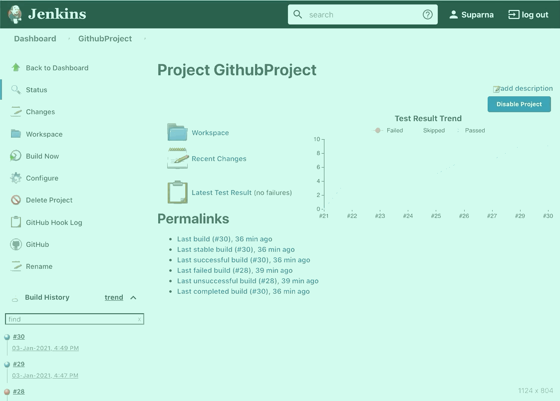Open build #29 in Build History

(x=18, y=364)
